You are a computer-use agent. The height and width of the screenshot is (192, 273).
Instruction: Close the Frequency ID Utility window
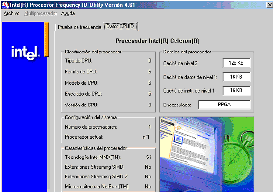coord(269,5)
